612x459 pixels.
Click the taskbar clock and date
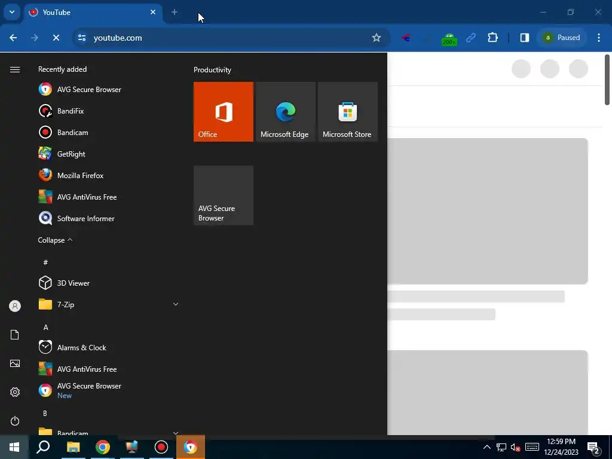click(x=561, y=447)
